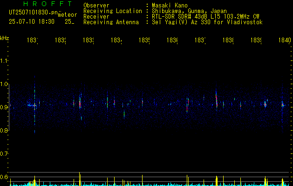The image size is (293, 186).
Task: Select Shibukawa, Gunma, Japan text
Action: (189, 11)
